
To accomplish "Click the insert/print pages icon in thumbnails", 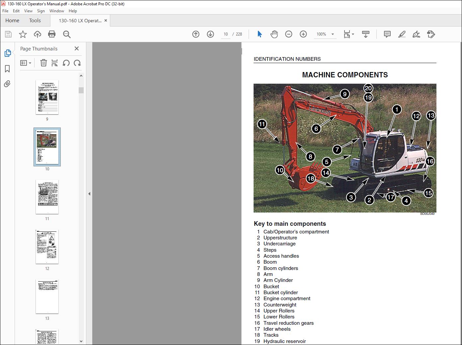I will [55, 63].
